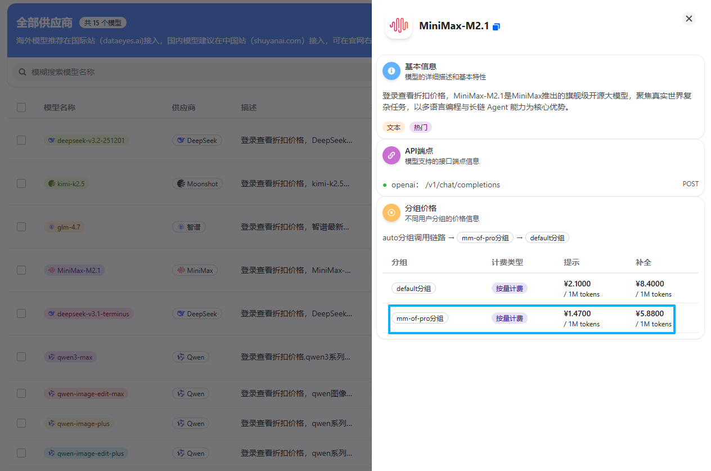The image size is (711, 471).
Task: Click the blue basic info icon
Action: pos(391,71)
